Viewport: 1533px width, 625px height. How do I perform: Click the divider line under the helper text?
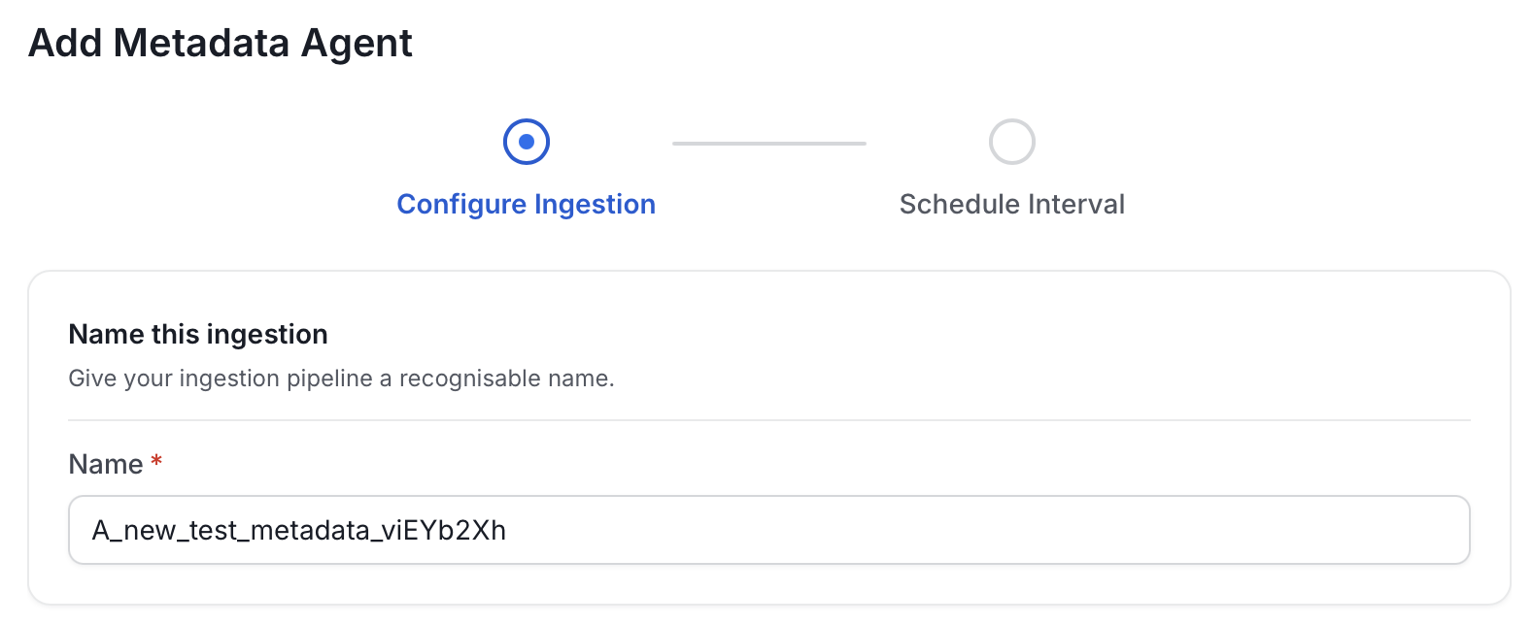point(769,420)
